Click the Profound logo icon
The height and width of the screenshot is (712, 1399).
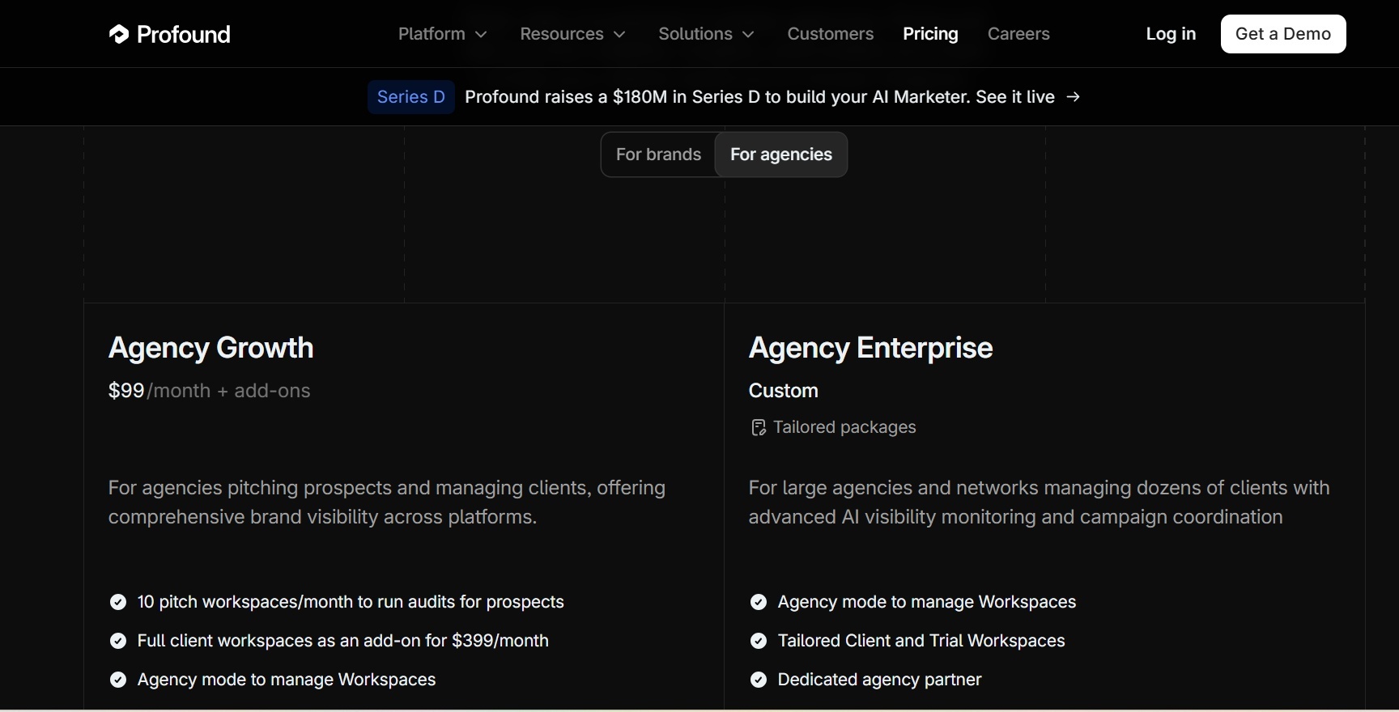tap(119, 34)
